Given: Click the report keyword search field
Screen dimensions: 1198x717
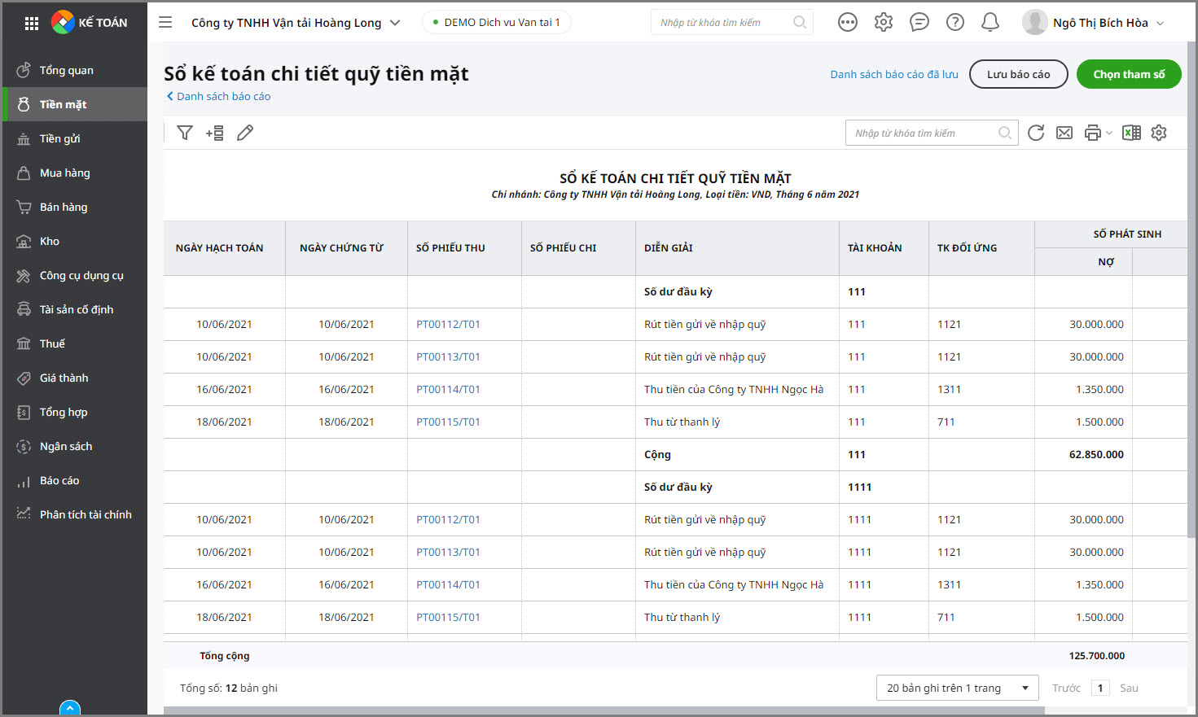Looking at the screenshot, I should pyautogui.click(x=924, y=133).
